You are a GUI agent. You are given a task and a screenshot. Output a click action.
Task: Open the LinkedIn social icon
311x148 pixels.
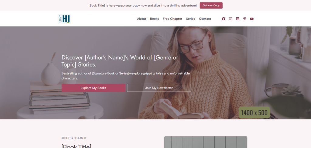[x=238, y=19]
